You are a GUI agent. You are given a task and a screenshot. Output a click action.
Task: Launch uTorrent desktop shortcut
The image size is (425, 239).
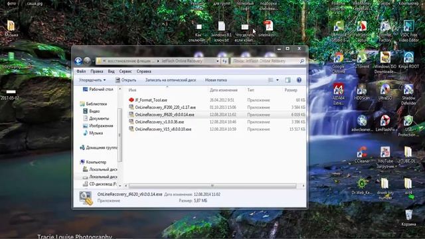tap(362, 60)
